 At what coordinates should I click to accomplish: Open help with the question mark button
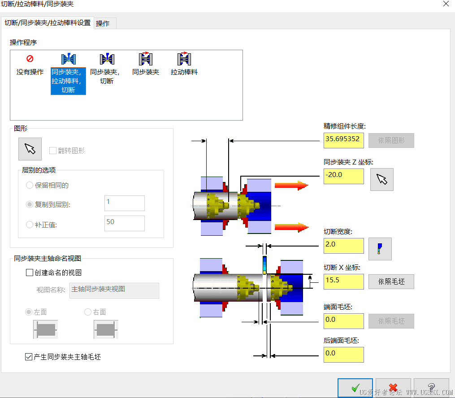pos(432,388)
